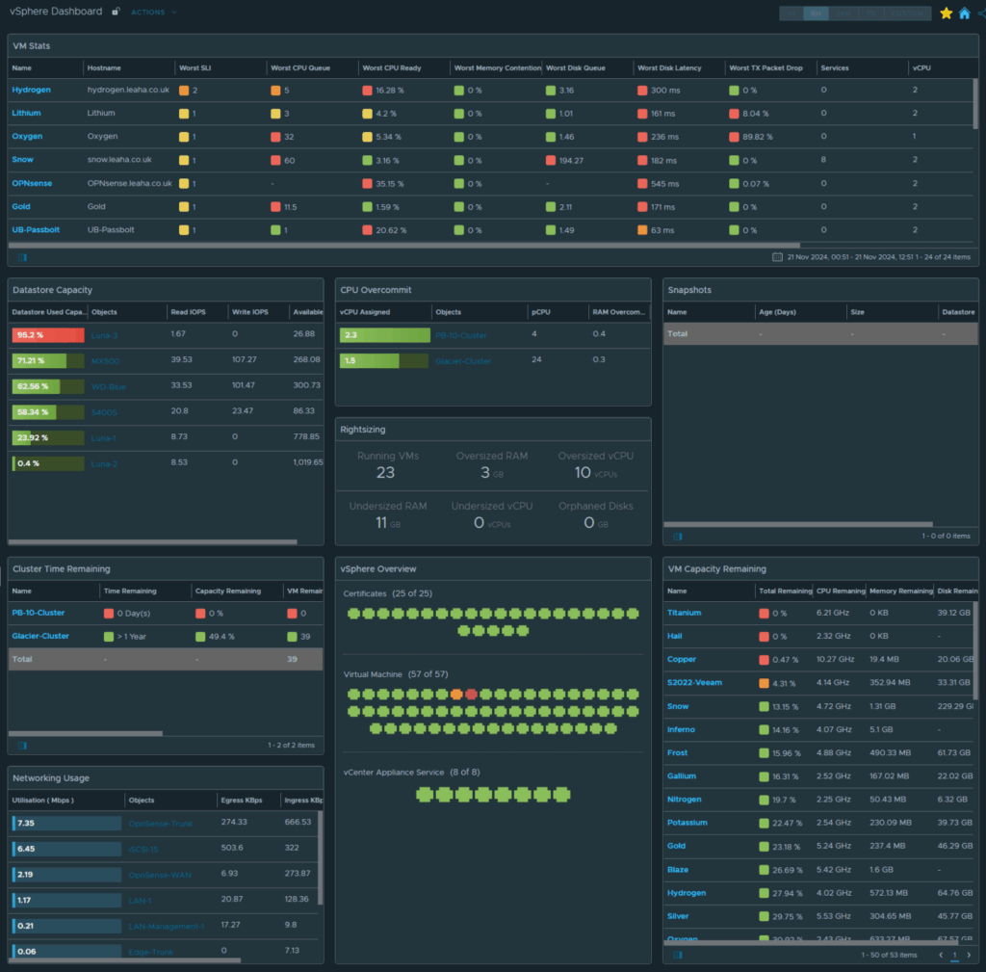Switch time range to 7D
The height and width of the screenshot is (972, 986).
pyautogui.click(x=870, y=13)
